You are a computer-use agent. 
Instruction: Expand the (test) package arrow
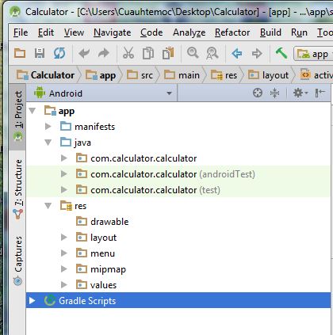[x=64, y=190]
